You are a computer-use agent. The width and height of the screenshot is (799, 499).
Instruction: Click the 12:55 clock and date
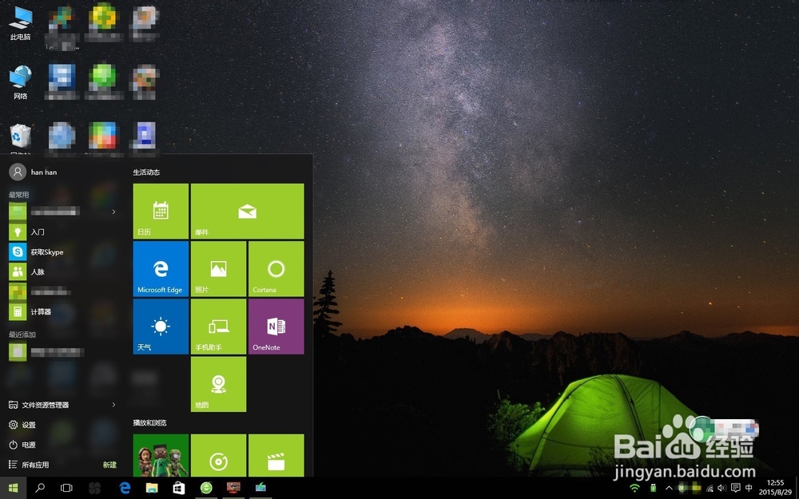pyautogui.click(x=775, y=487)
